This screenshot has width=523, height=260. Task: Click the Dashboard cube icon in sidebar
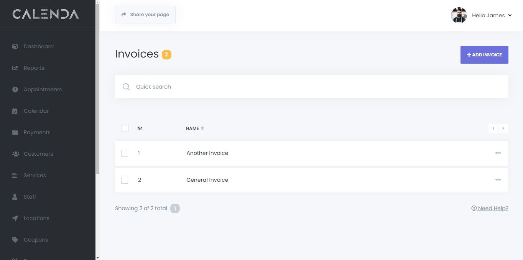(15, 46)
